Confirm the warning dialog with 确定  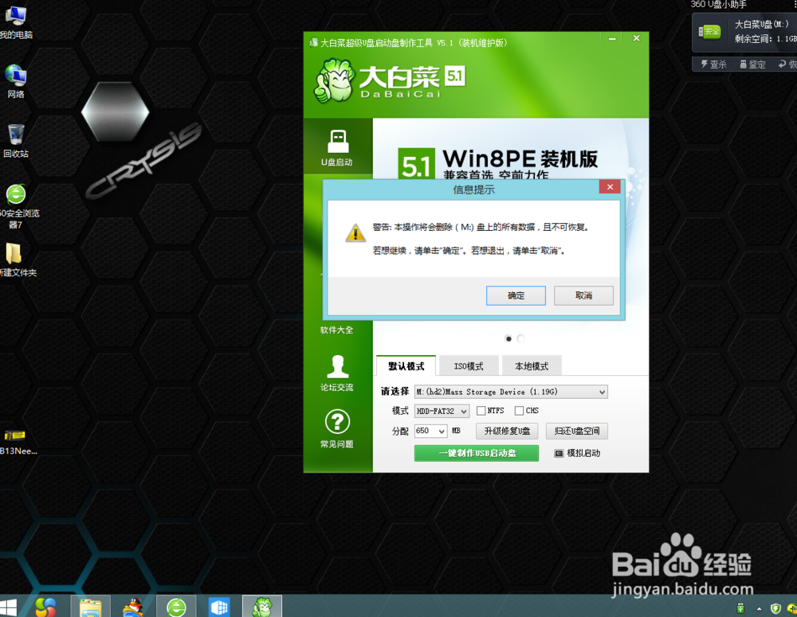pyautogui.click(x=516, y=295)
